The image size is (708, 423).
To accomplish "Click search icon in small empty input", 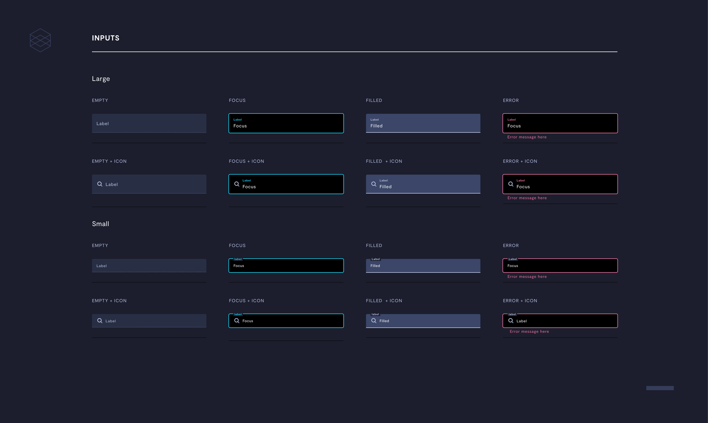I will [x=100, y=321].
